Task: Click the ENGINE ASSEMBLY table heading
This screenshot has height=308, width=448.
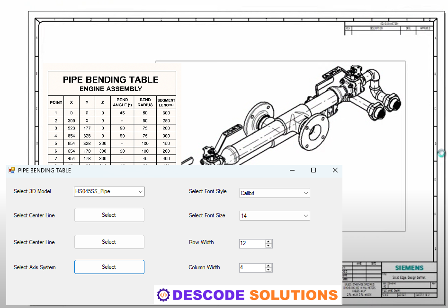Action: coord(112,88)
